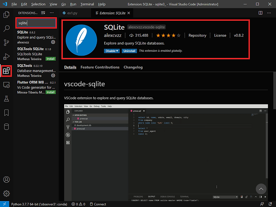Click the install count 315,488
Screen dimensions: 276x207
pos(139,36)
